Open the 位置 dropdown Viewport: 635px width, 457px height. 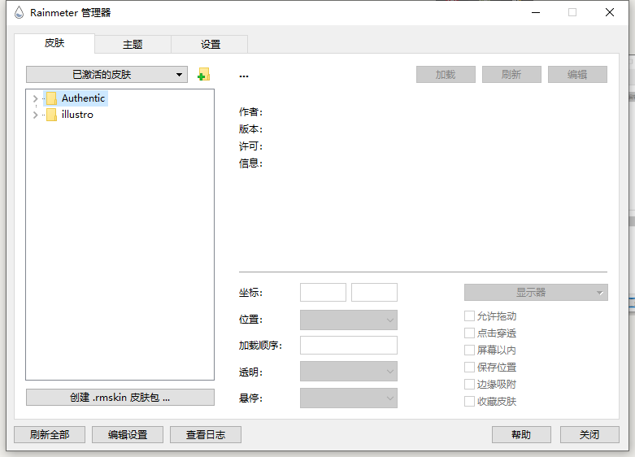tap(349, 320)
